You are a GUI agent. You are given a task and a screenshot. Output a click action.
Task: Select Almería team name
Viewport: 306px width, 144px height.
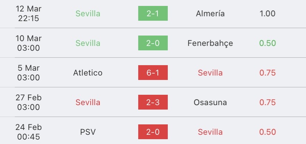[210, 13]
